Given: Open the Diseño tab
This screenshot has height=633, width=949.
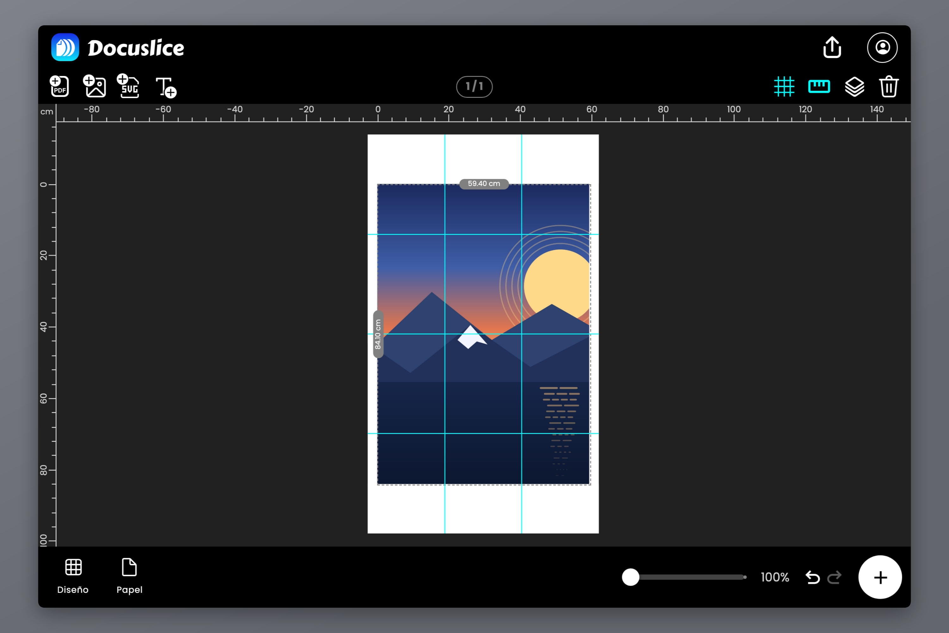Looking at the screenshot, I should (x=73, y=576).
